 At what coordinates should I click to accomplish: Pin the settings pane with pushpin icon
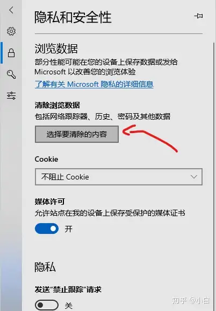point(198,16)
